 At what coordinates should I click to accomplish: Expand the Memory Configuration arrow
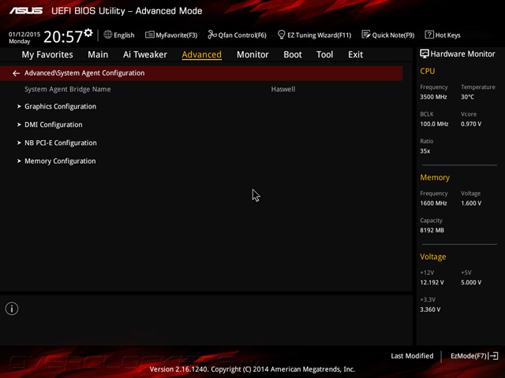coord(19,161)
